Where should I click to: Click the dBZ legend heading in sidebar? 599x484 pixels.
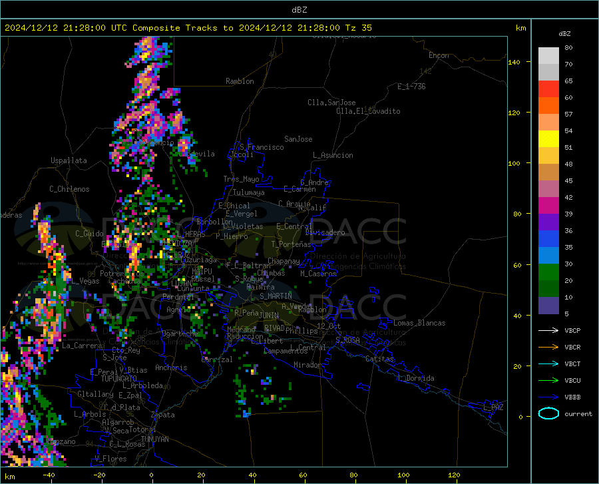(564, 33)
